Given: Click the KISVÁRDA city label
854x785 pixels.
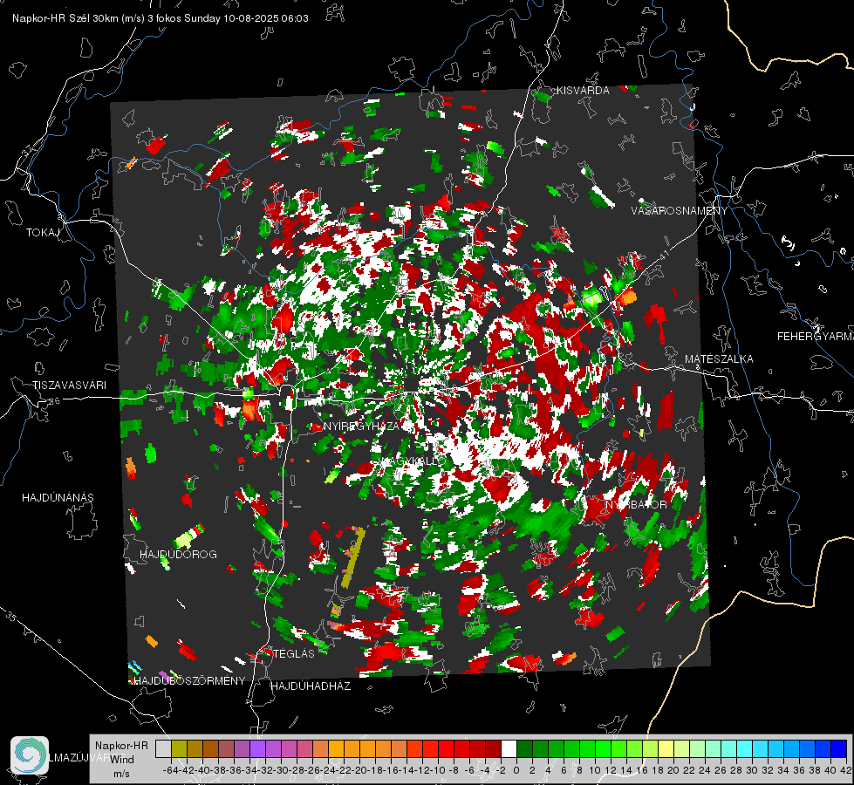Looking at the screenshot, I should pos(583,91).
